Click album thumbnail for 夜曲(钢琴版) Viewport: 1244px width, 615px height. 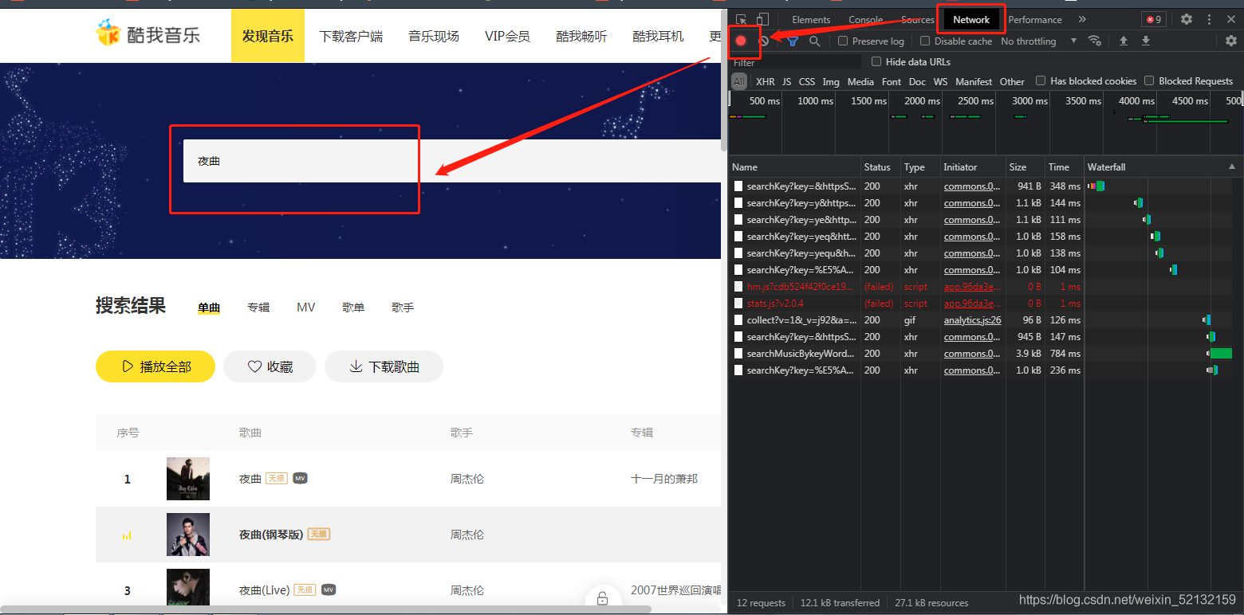[188, 535]
